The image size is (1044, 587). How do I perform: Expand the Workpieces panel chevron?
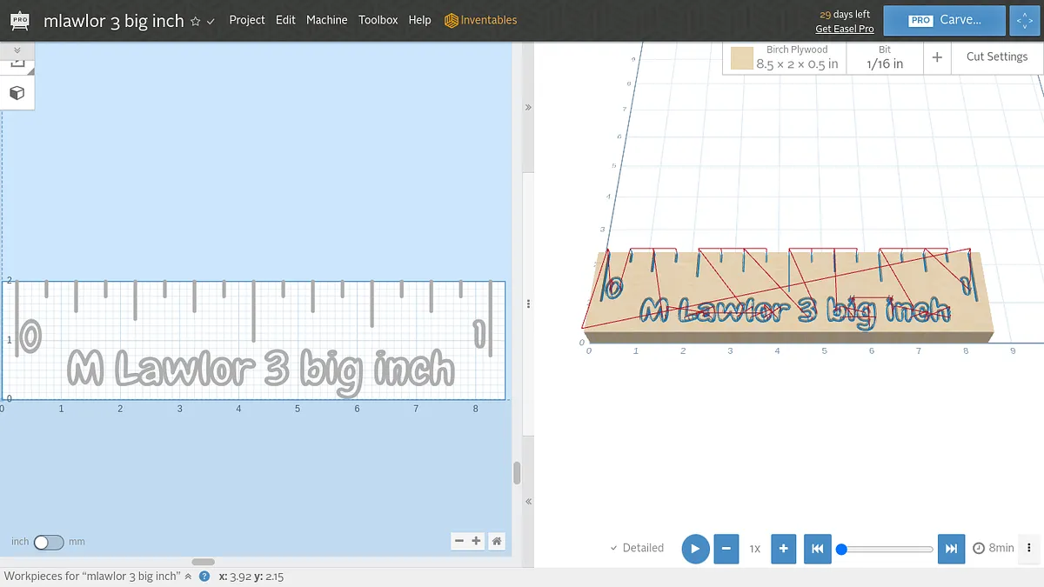pos(188,577)
